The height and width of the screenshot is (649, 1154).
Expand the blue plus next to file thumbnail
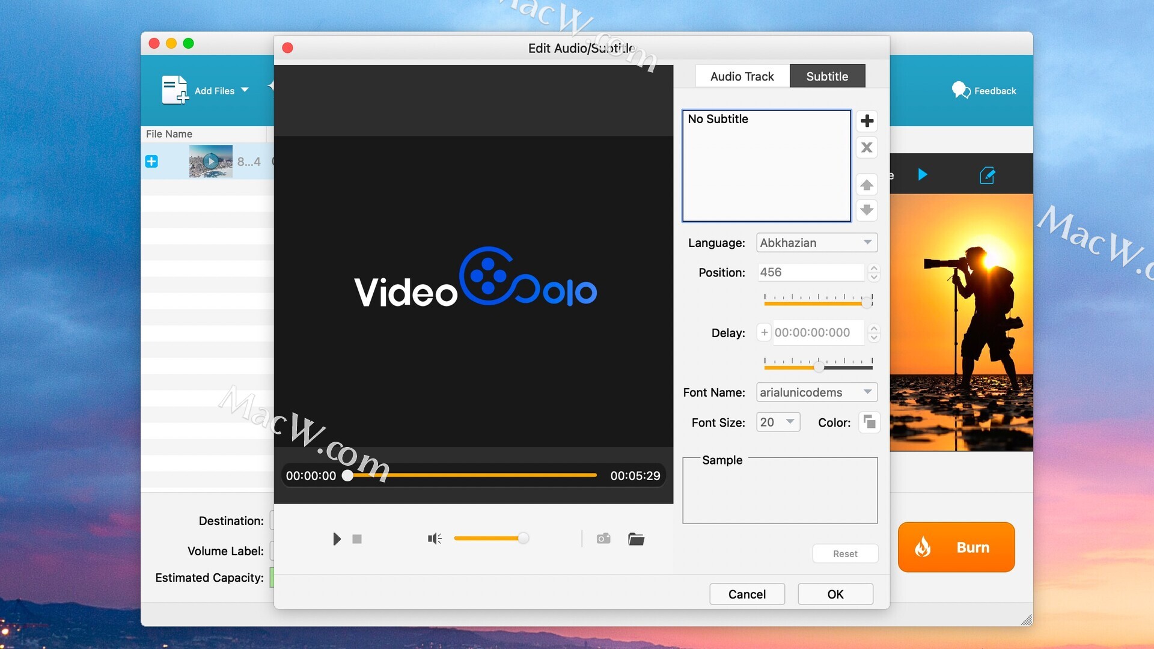(x=151, y=161)
